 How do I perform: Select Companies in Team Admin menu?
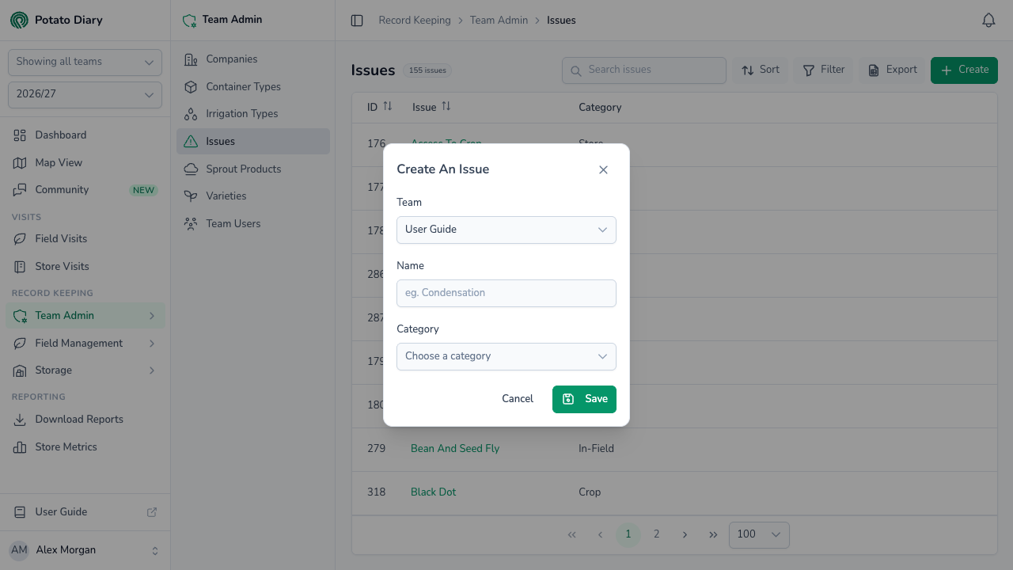253,59
